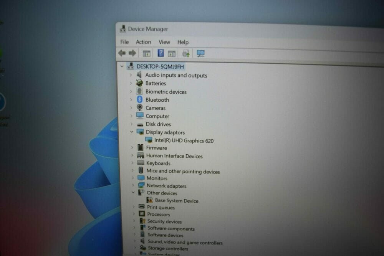The height and width of the screenshot is (256, 384).
Task: Expand the Network adapters category
Action: pyautogui.click(x=133, y=185)
